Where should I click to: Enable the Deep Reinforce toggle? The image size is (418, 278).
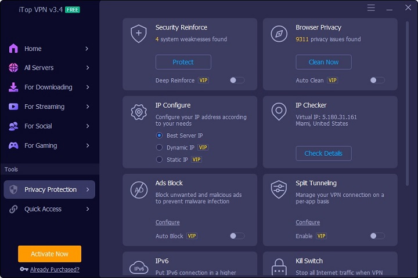pyautogui.click(x=237, y=81)
